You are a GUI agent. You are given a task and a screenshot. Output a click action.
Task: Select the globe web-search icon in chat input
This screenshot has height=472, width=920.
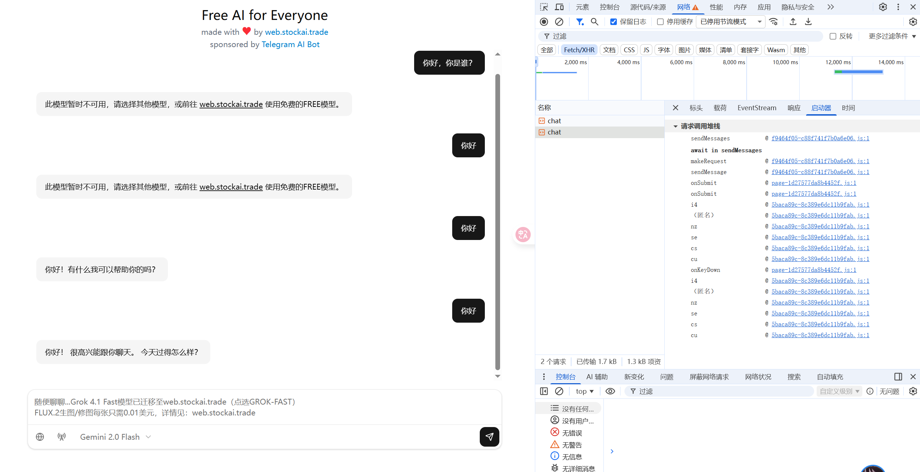click(x=40, y=437)
